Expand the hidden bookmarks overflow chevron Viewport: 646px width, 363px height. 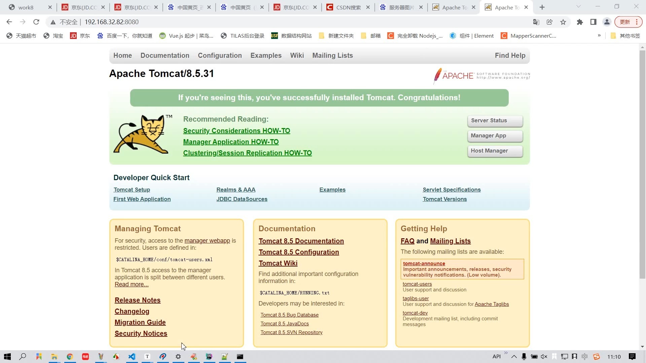click(x=599, y=36)
